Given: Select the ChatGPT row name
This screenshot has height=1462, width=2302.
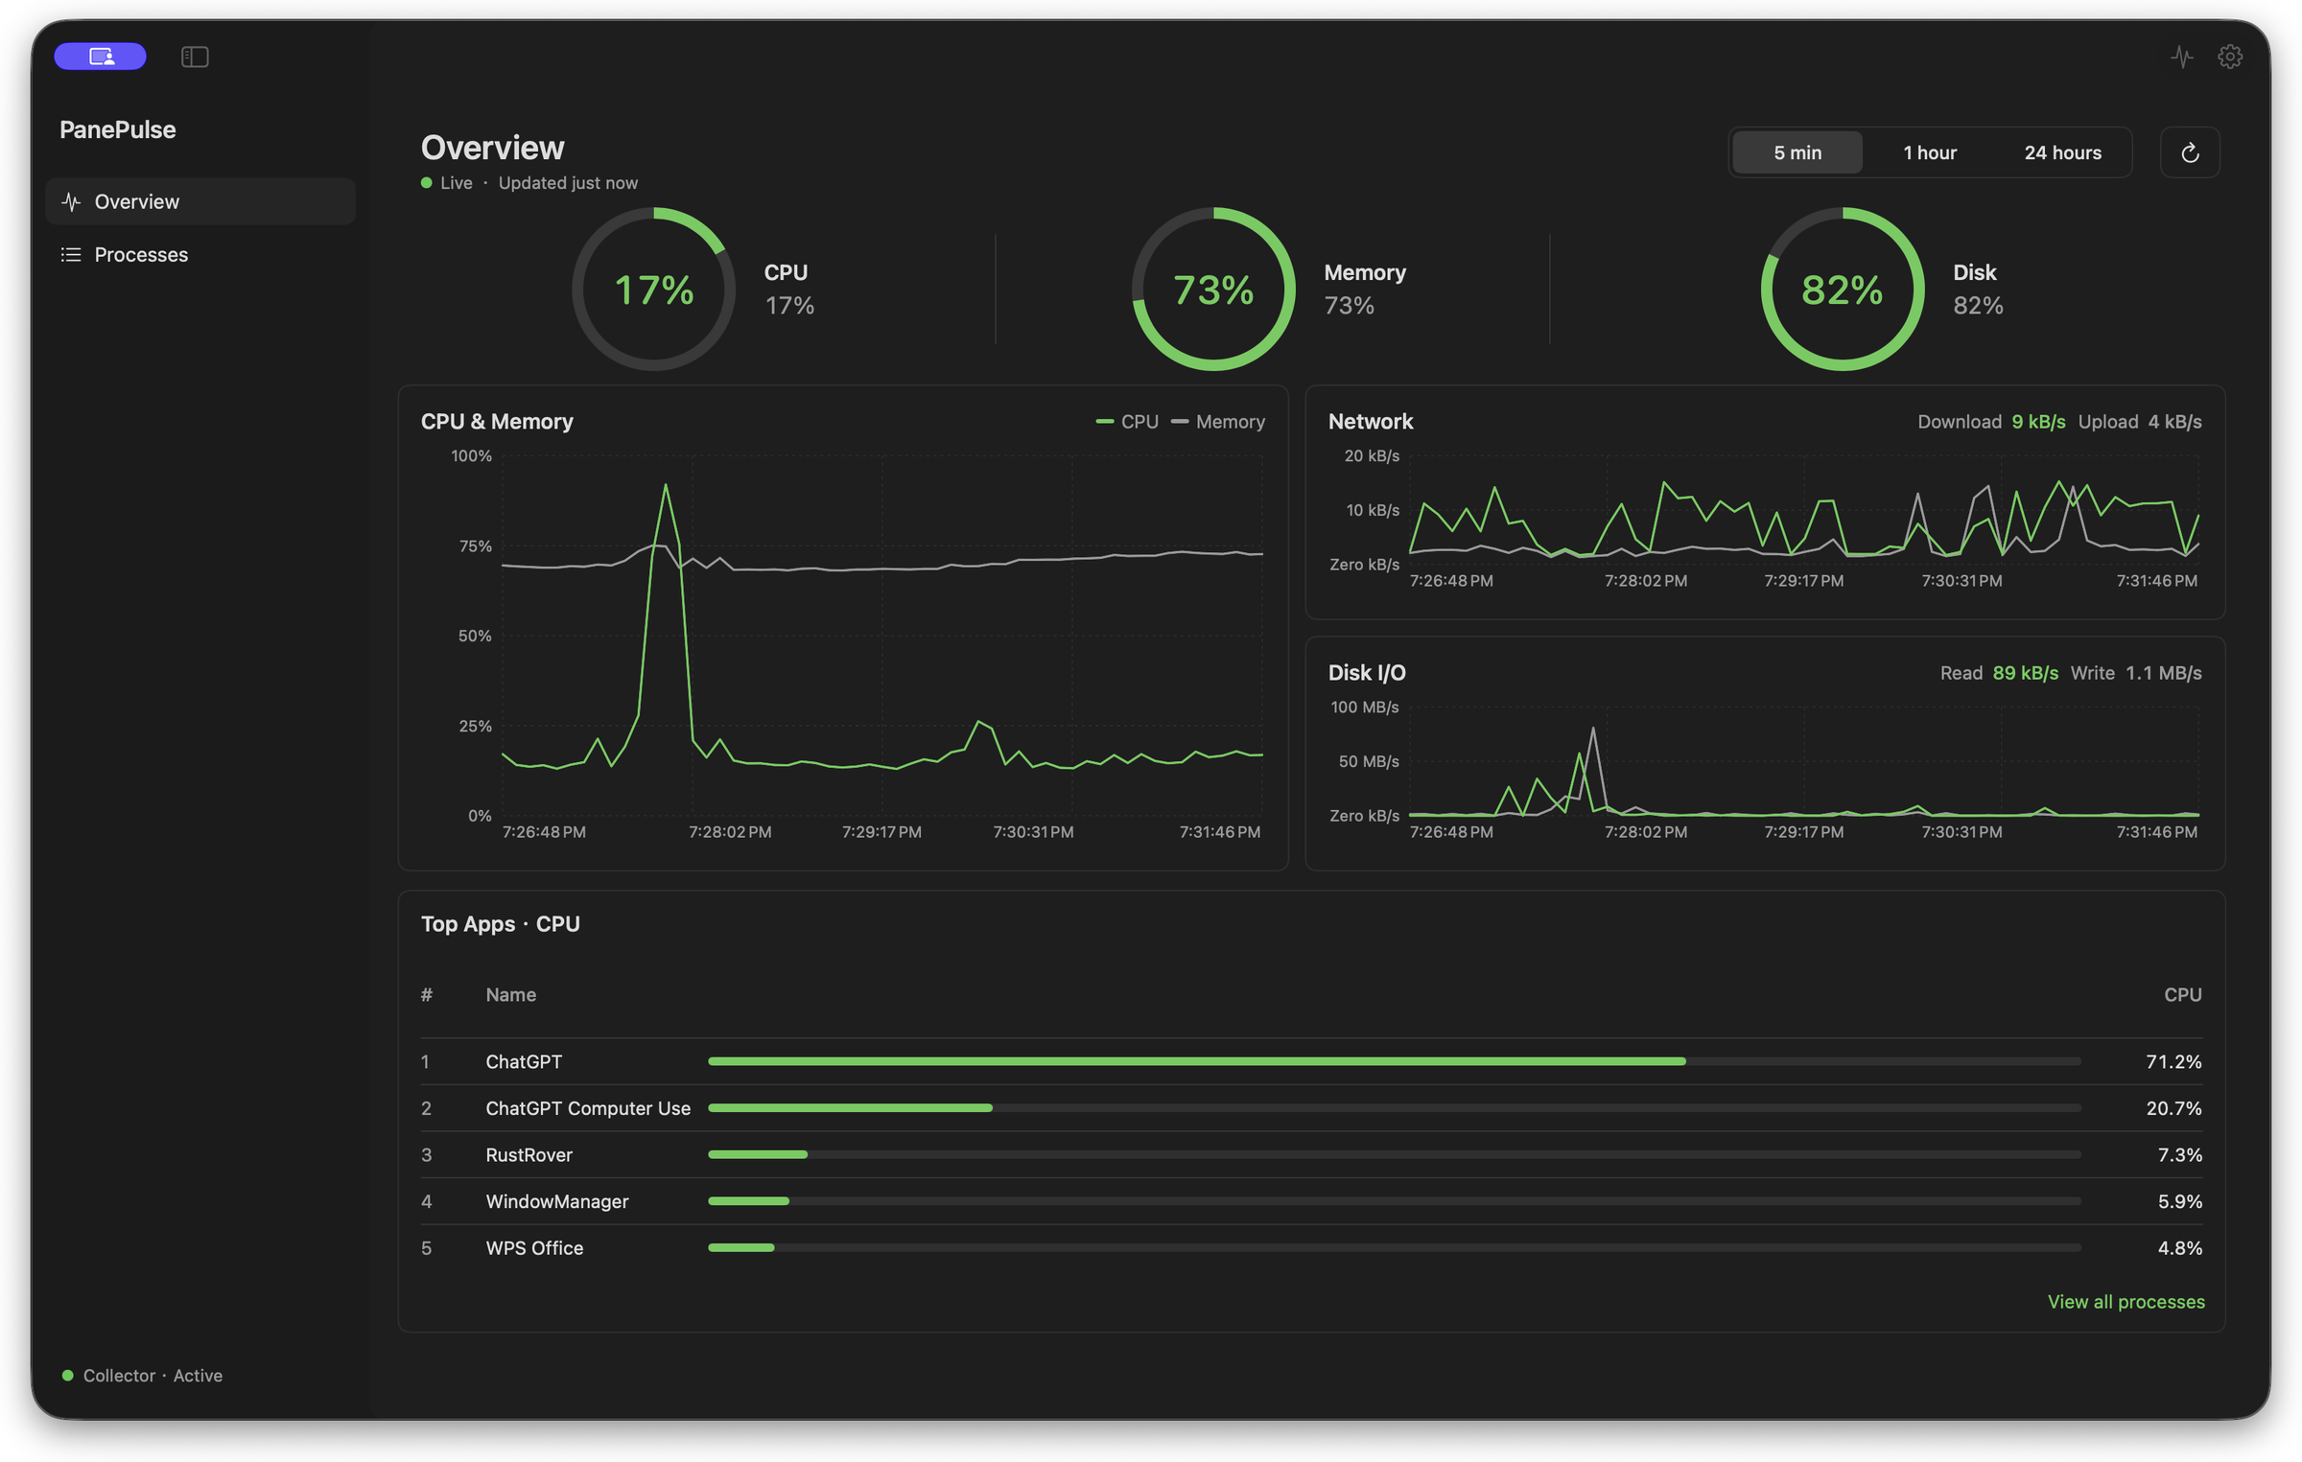Looking at the screenshot, I should coord(524,1062).
